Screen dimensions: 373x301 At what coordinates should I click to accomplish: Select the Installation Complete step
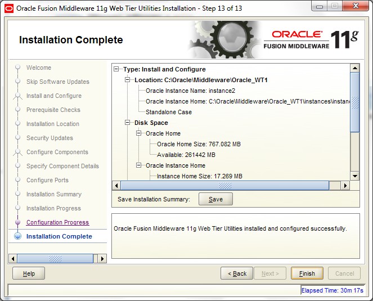tap(59, 236)
